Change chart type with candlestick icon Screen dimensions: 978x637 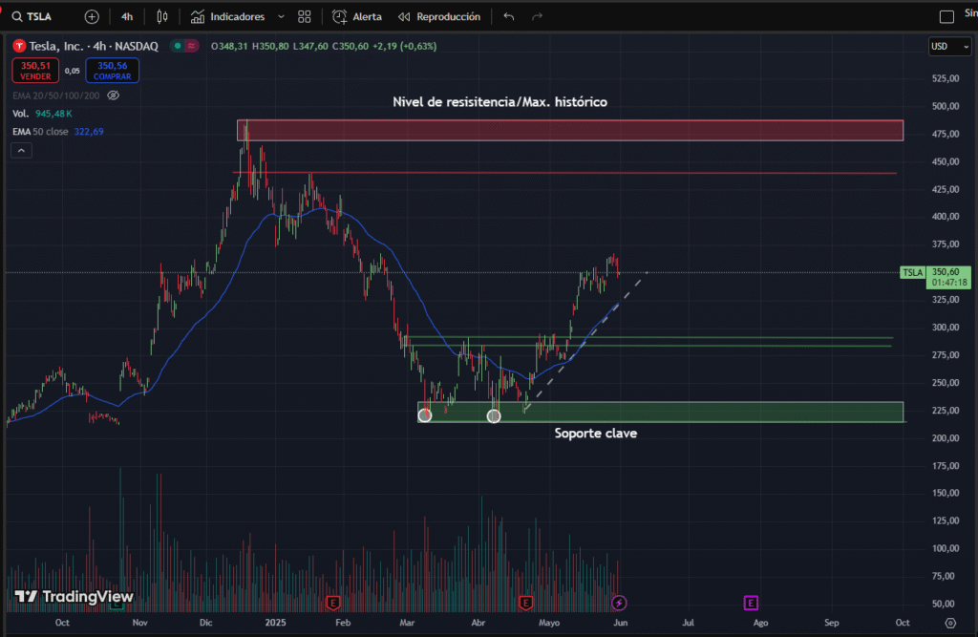tap(162, 16)
